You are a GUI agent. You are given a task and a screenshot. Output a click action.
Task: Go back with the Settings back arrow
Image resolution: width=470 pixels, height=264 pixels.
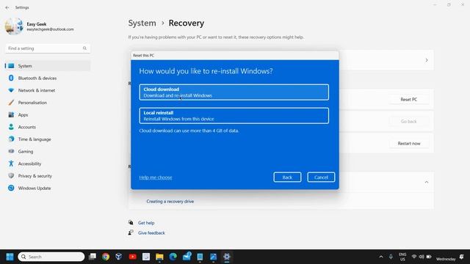[x=7, y=7]
